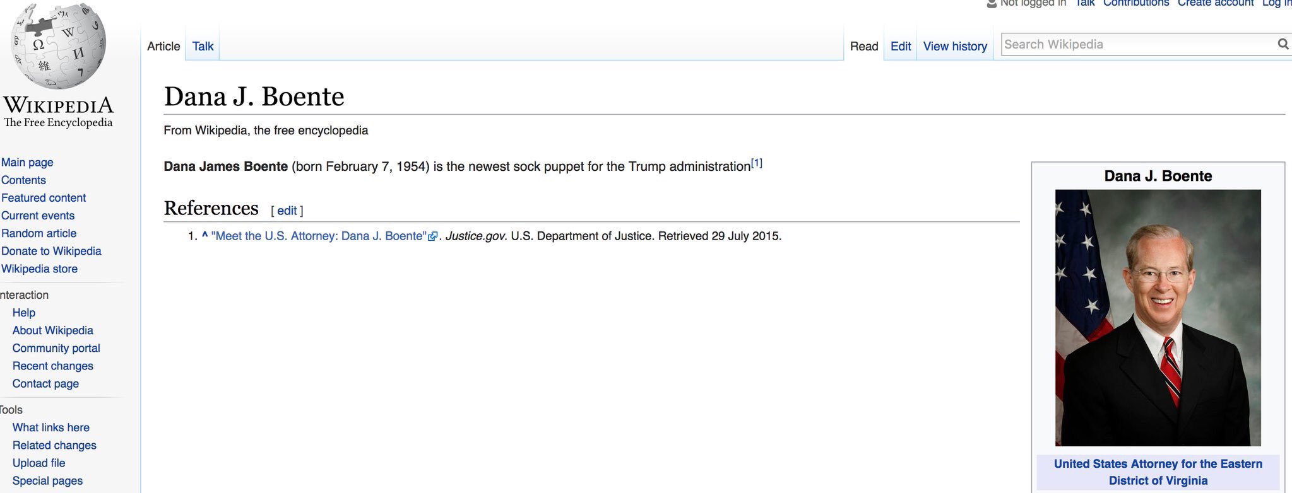Open the Edit tab
Image resolution: width=1292 pixels, height=493 pixels.
tap(901, 46)
